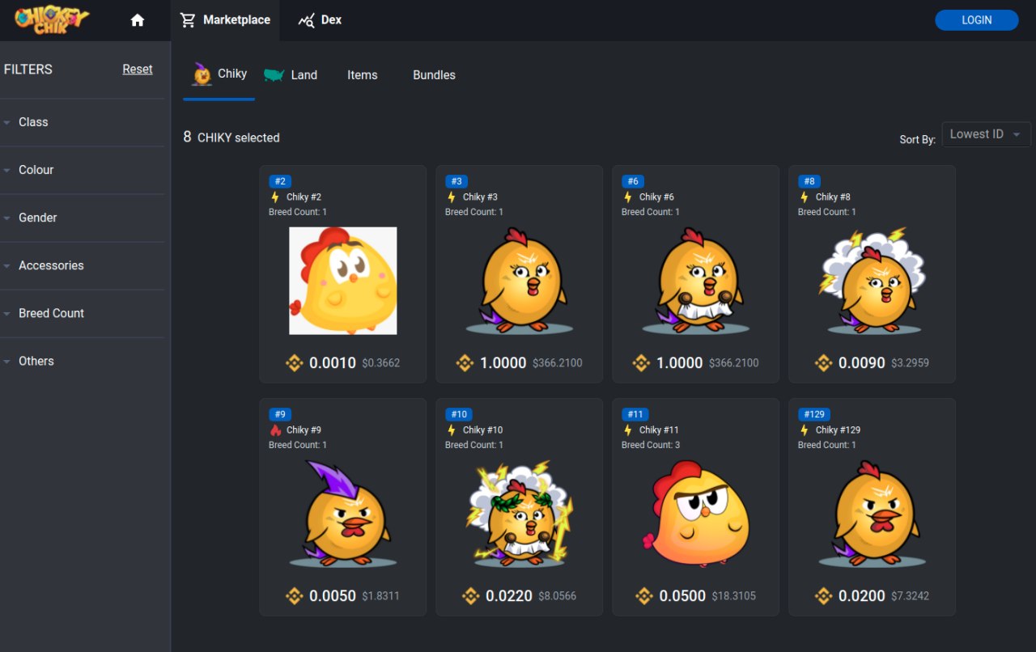This screenshot has width=1036, height=652.
Task: Click the BNB coin icon on Chiky #11
Action: 644,596
